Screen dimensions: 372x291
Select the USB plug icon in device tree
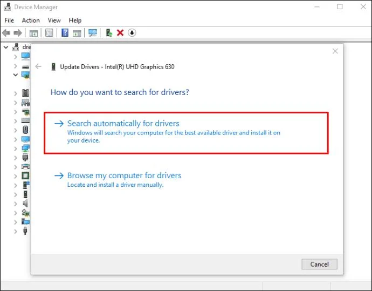click(25, 231)
